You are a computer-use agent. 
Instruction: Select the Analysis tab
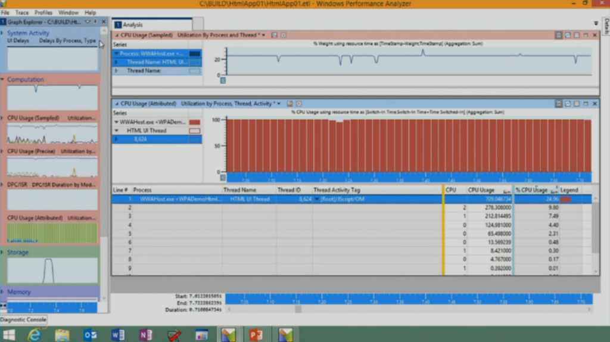(152, 24)
